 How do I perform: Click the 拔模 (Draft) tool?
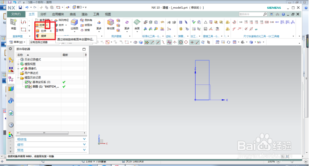85,30
